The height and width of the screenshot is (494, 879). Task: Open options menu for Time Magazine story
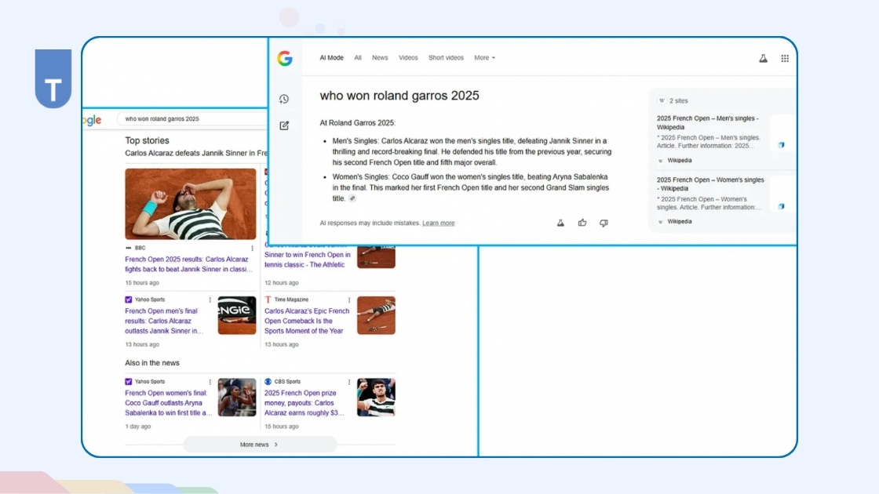(349, 300)
